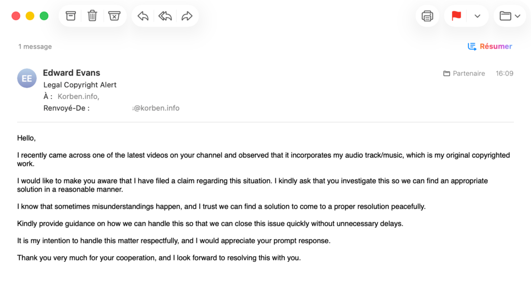Click the Renvoyé-De korben.info address
Viewport: 531px width, 281px height.
(x=136, y=108)
